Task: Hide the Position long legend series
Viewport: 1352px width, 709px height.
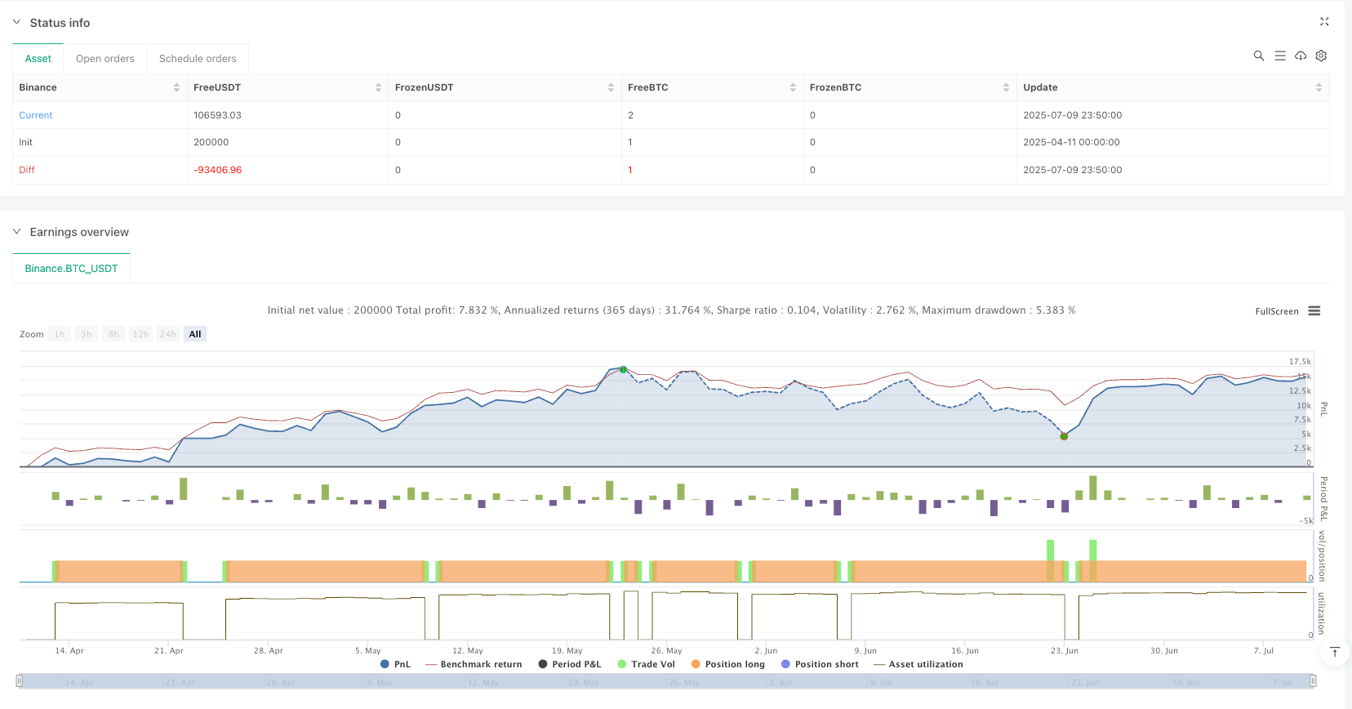Action: (x=727, y=664)
